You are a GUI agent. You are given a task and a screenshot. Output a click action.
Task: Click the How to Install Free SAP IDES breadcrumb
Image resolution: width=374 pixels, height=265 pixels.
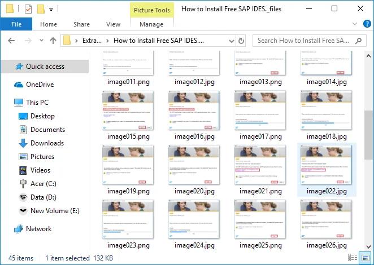(159, 41)
